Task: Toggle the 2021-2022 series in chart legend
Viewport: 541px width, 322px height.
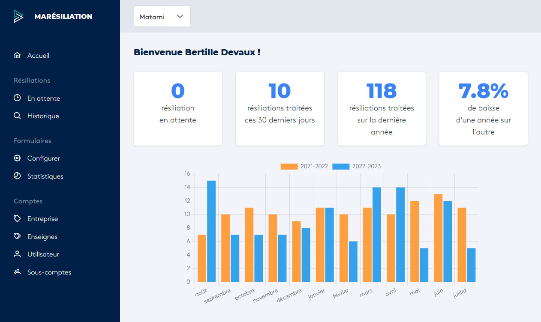Action: click(x=304, y=167)
